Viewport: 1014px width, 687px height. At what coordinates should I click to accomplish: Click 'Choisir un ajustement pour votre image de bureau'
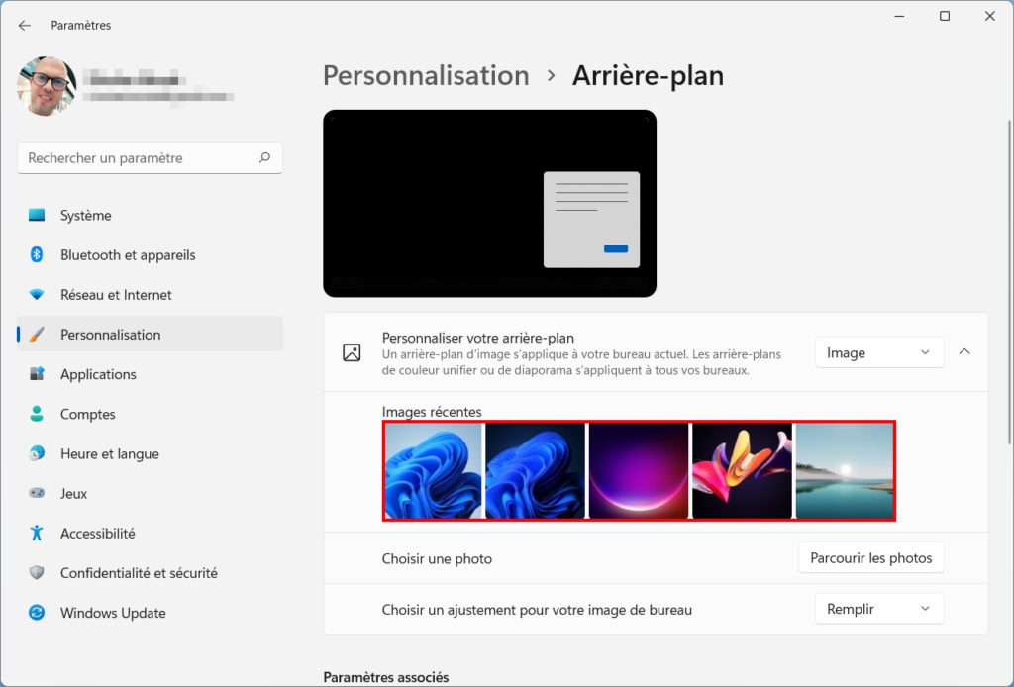(x=537, y=610)
